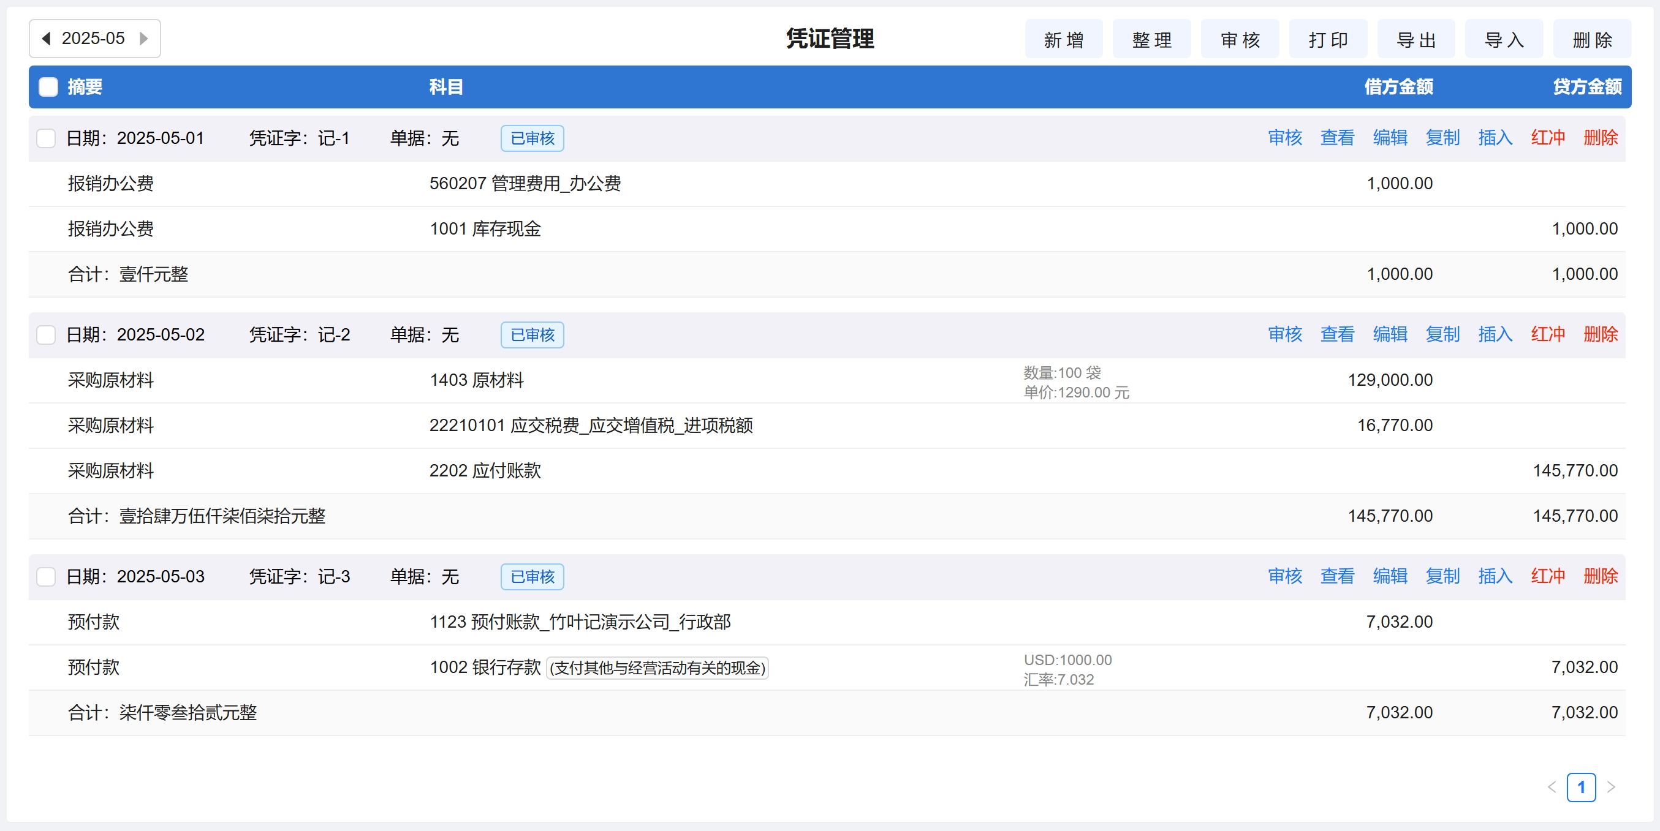
Task: Click 查看 link for voucher 记-2
Action: [x=1337, y=334]
